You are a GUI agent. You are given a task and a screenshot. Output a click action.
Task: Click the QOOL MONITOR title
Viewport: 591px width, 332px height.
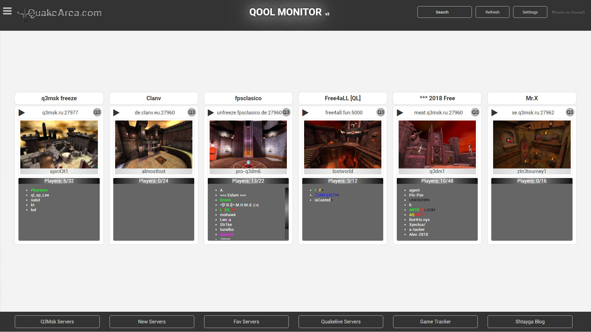(289, 12)
